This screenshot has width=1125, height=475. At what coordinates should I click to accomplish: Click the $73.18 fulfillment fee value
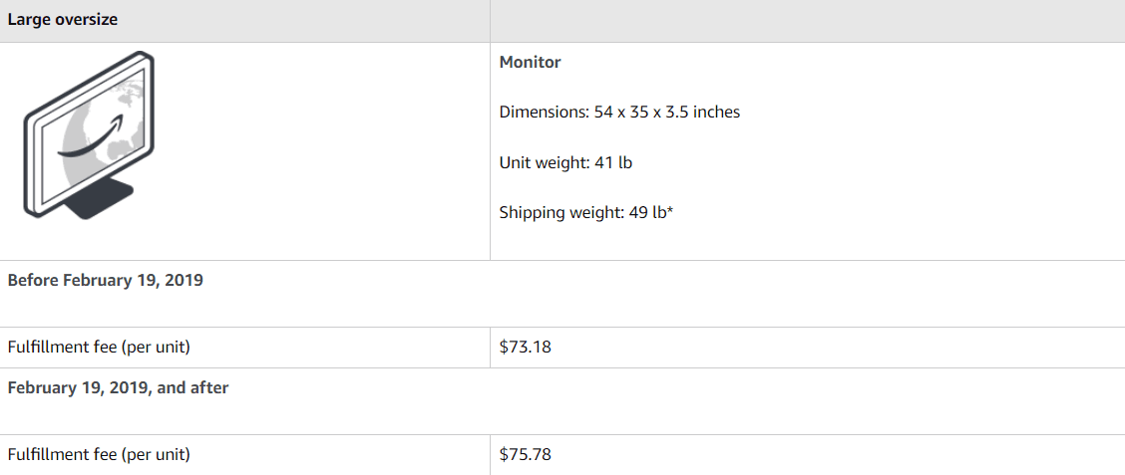click(525, 348)
